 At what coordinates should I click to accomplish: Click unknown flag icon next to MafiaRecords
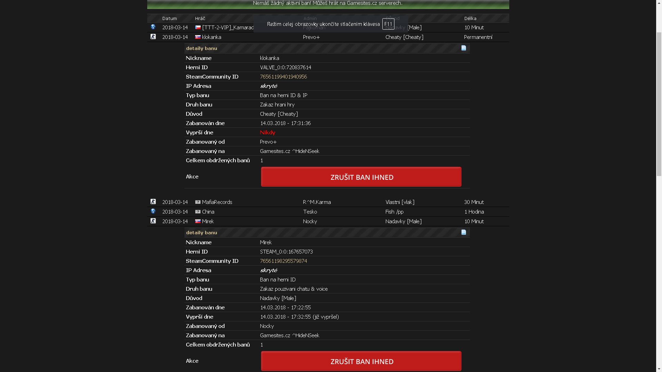(198, 202)
